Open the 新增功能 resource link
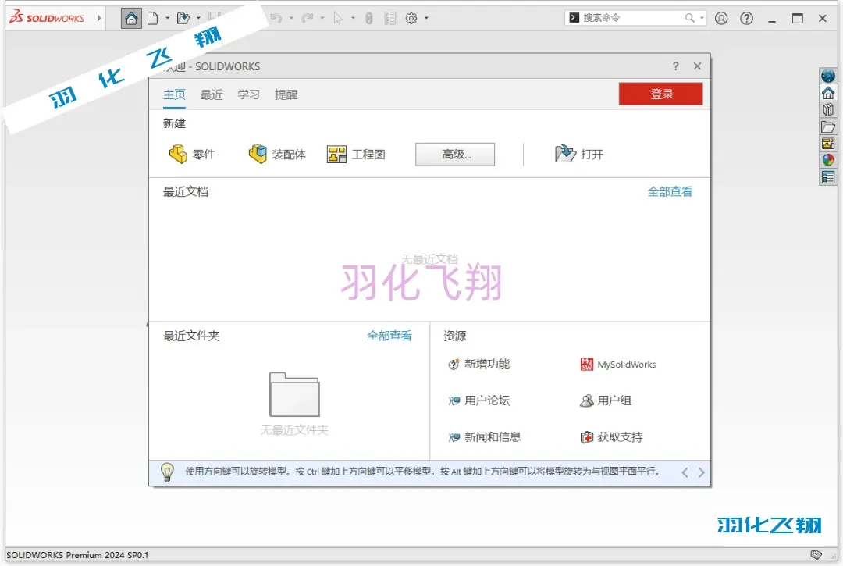The width and height of the screenshot is (843, 566). (x=478, y=365)
